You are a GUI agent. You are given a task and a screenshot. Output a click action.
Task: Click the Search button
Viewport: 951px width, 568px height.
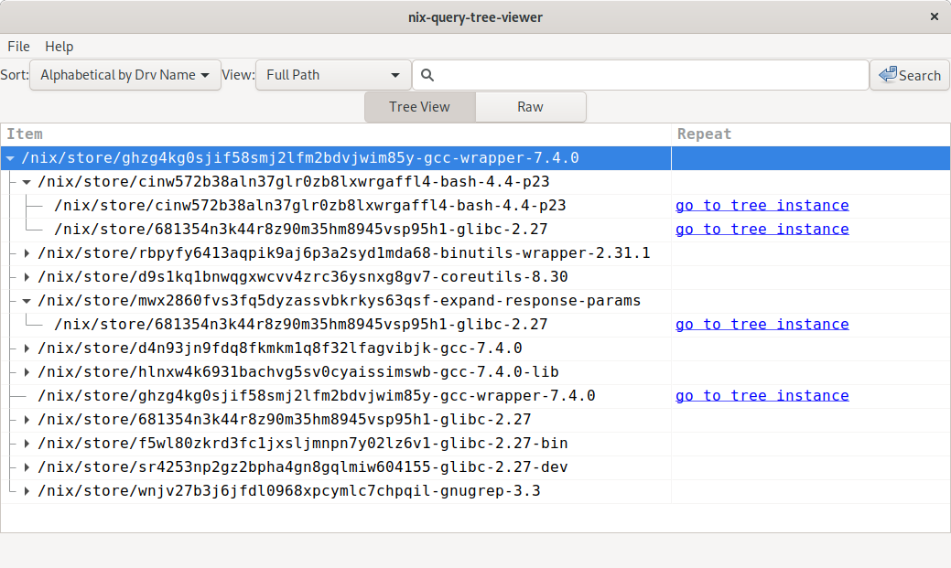point(910,75)
